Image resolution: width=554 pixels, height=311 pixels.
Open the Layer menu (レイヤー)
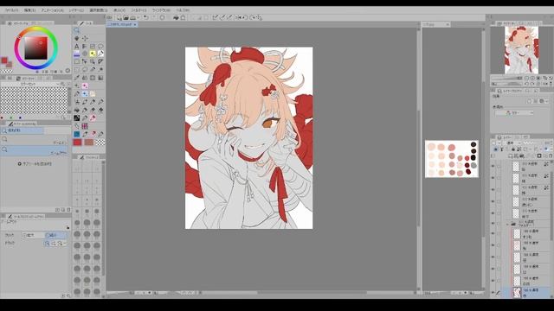click(x=76, y=10)
